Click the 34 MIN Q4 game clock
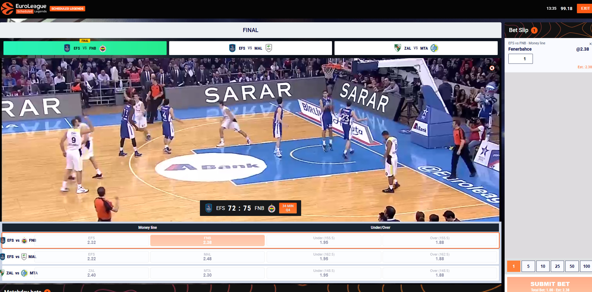592x292 pixels. (288, 208)
